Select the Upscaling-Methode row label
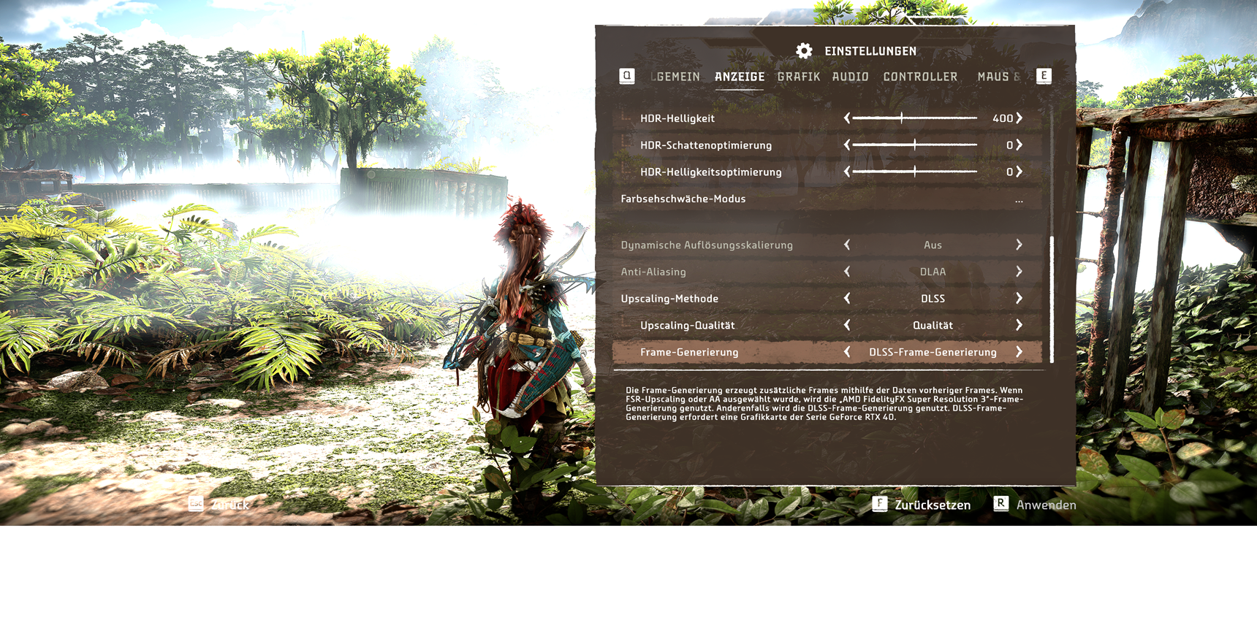Screen dimensions: 1257x639 [669, 299]
